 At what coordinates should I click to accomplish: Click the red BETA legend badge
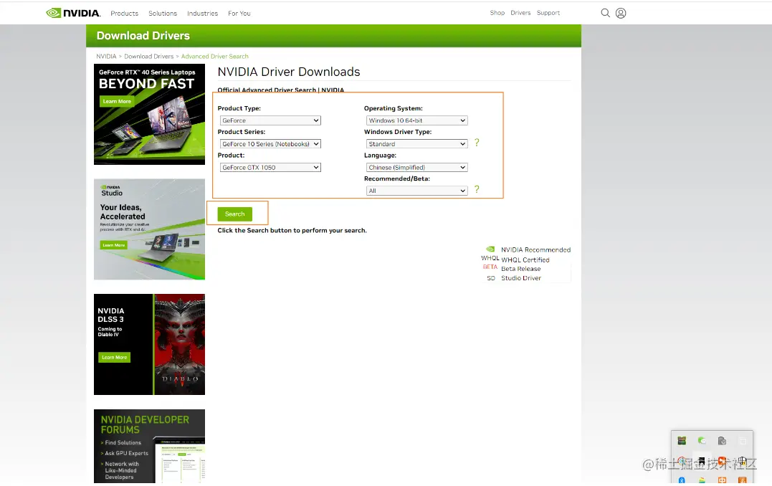pyautogui.click(x=490, y=267)
